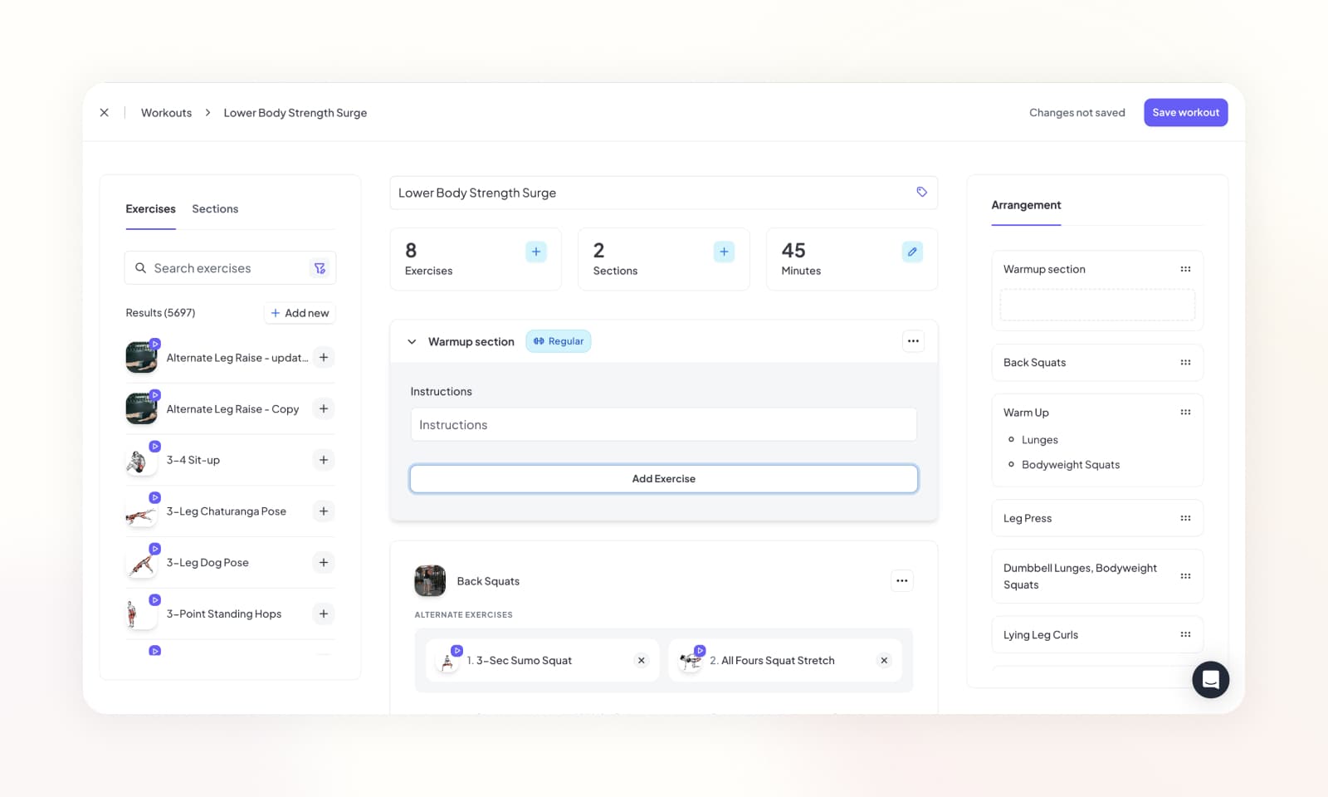
Task: Open the exercise filter icon in search
Action: tap(320, 268)
